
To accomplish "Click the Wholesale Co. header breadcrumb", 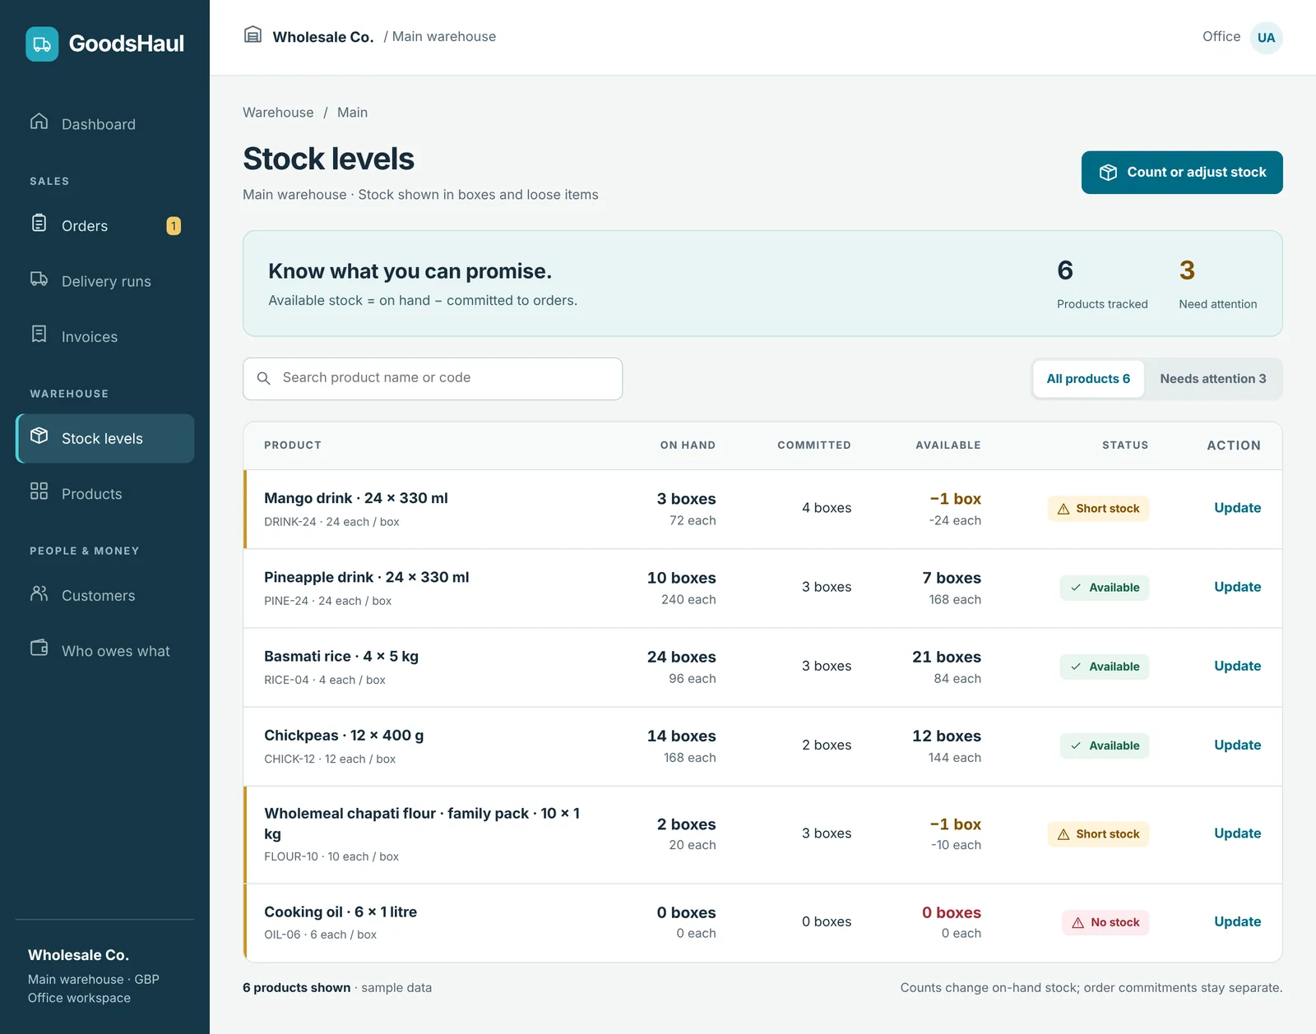I will 323,37.
